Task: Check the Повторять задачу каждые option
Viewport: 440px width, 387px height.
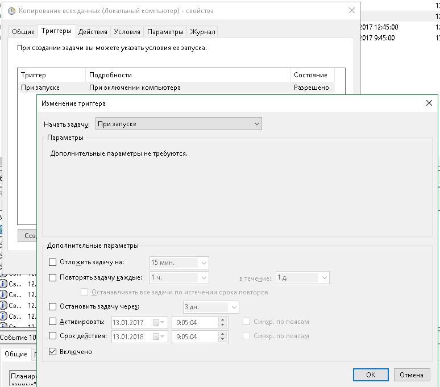Action: pyautogui.click(x=53, y=278)
